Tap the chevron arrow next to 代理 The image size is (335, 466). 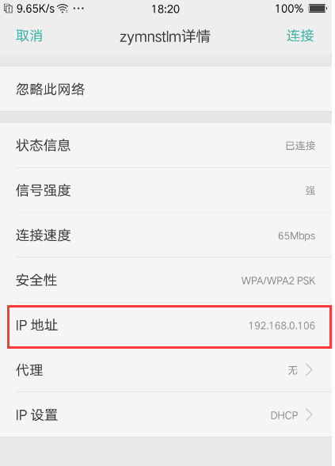(x=309, y=370)
